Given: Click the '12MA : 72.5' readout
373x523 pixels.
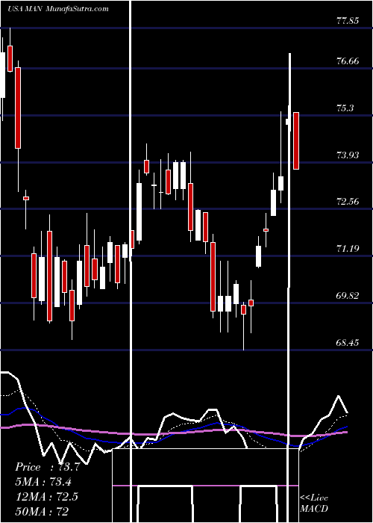Looking at the screenshot, I should point(46,497).
